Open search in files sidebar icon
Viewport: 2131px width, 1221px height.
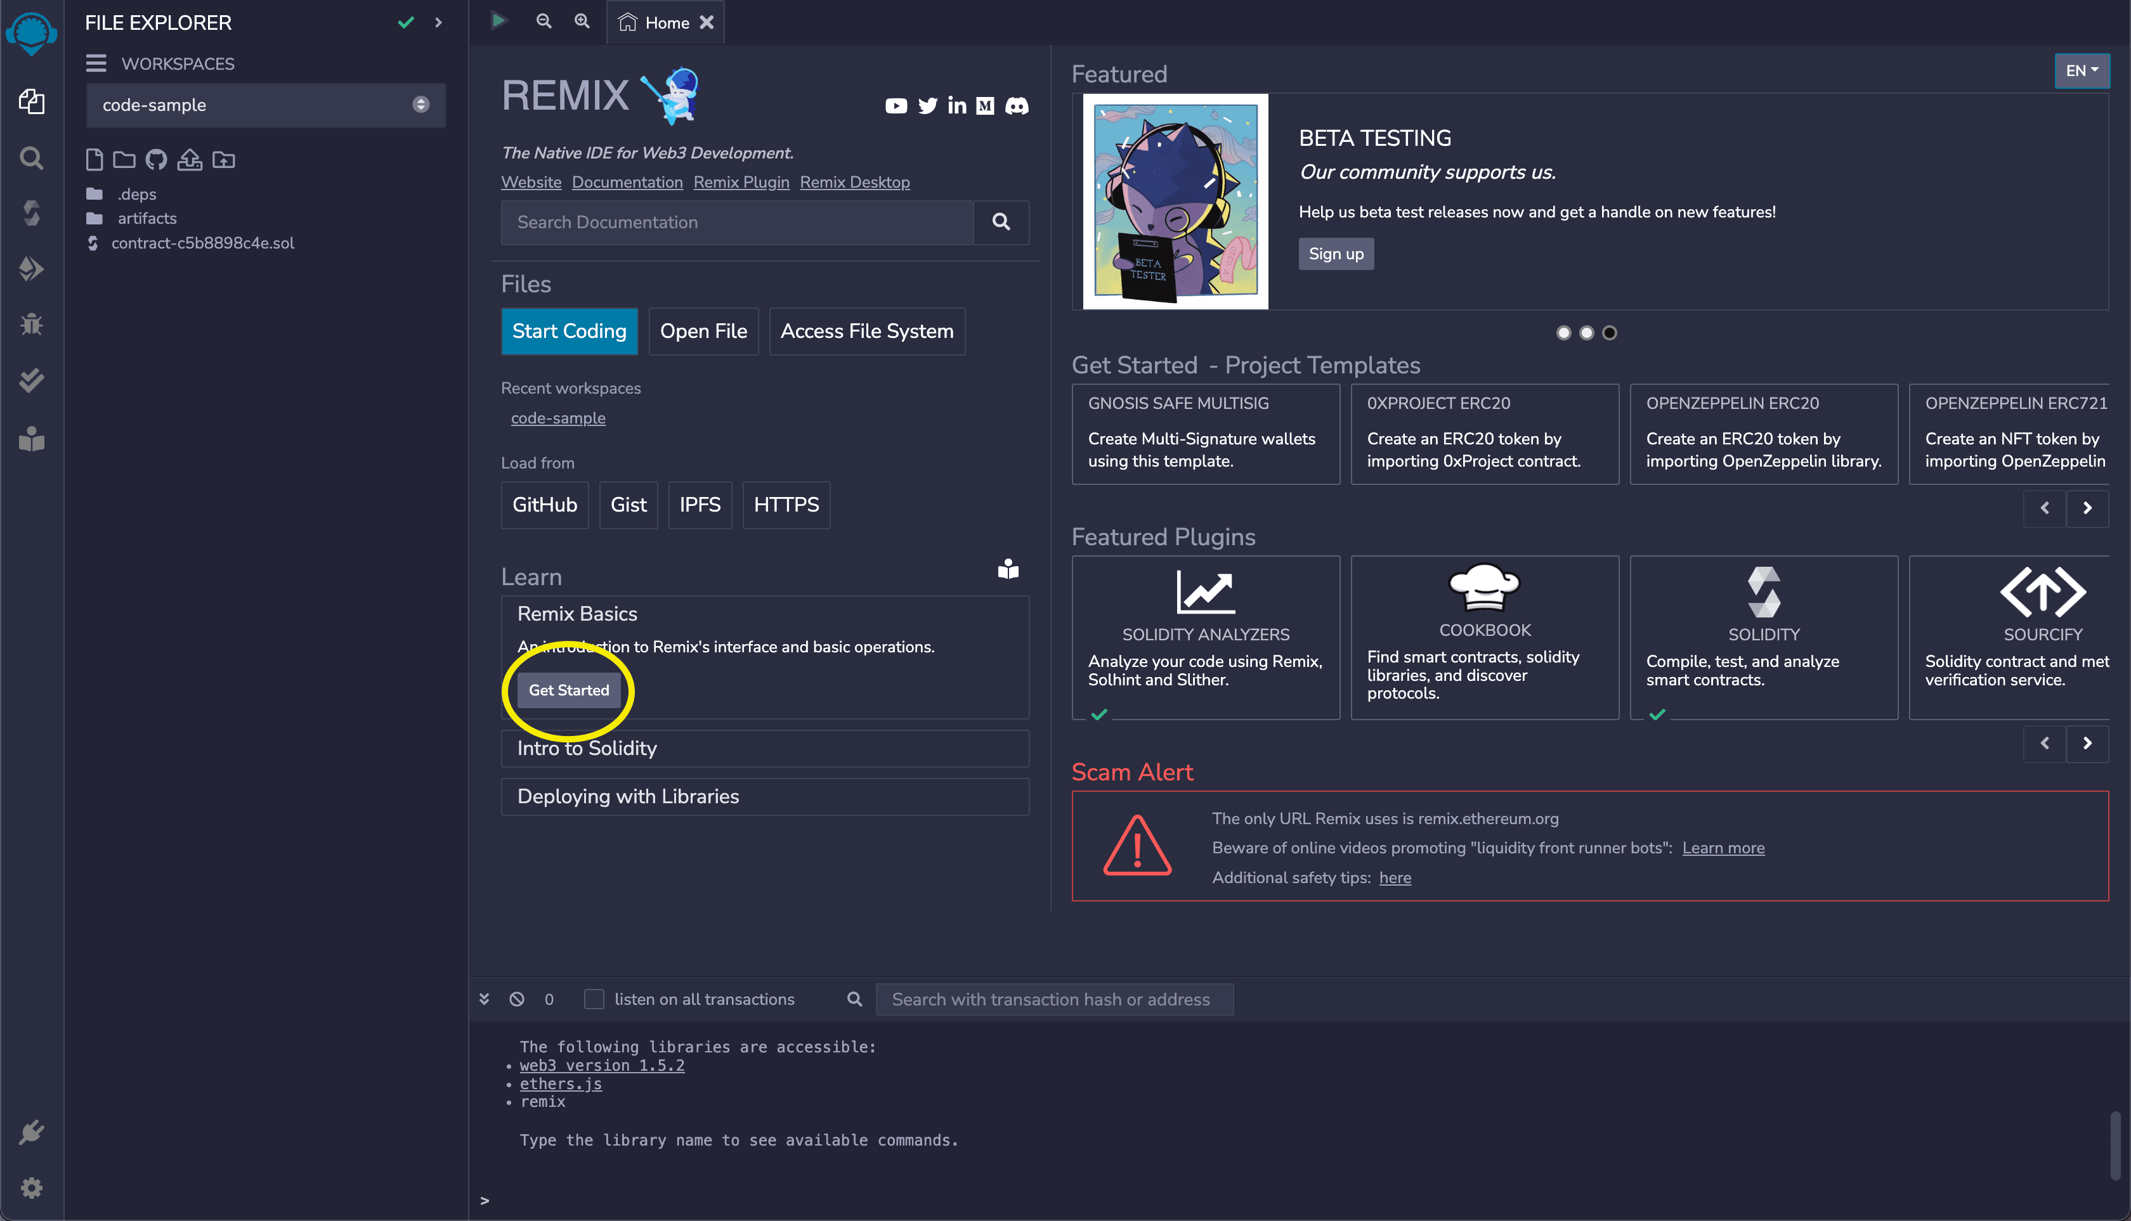pyautogui.click(x=31, y=158)
